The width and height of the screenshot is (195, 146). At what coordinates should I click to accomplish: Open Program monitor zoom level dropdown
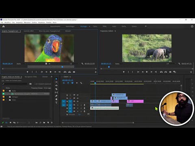(x=120, y=64)
